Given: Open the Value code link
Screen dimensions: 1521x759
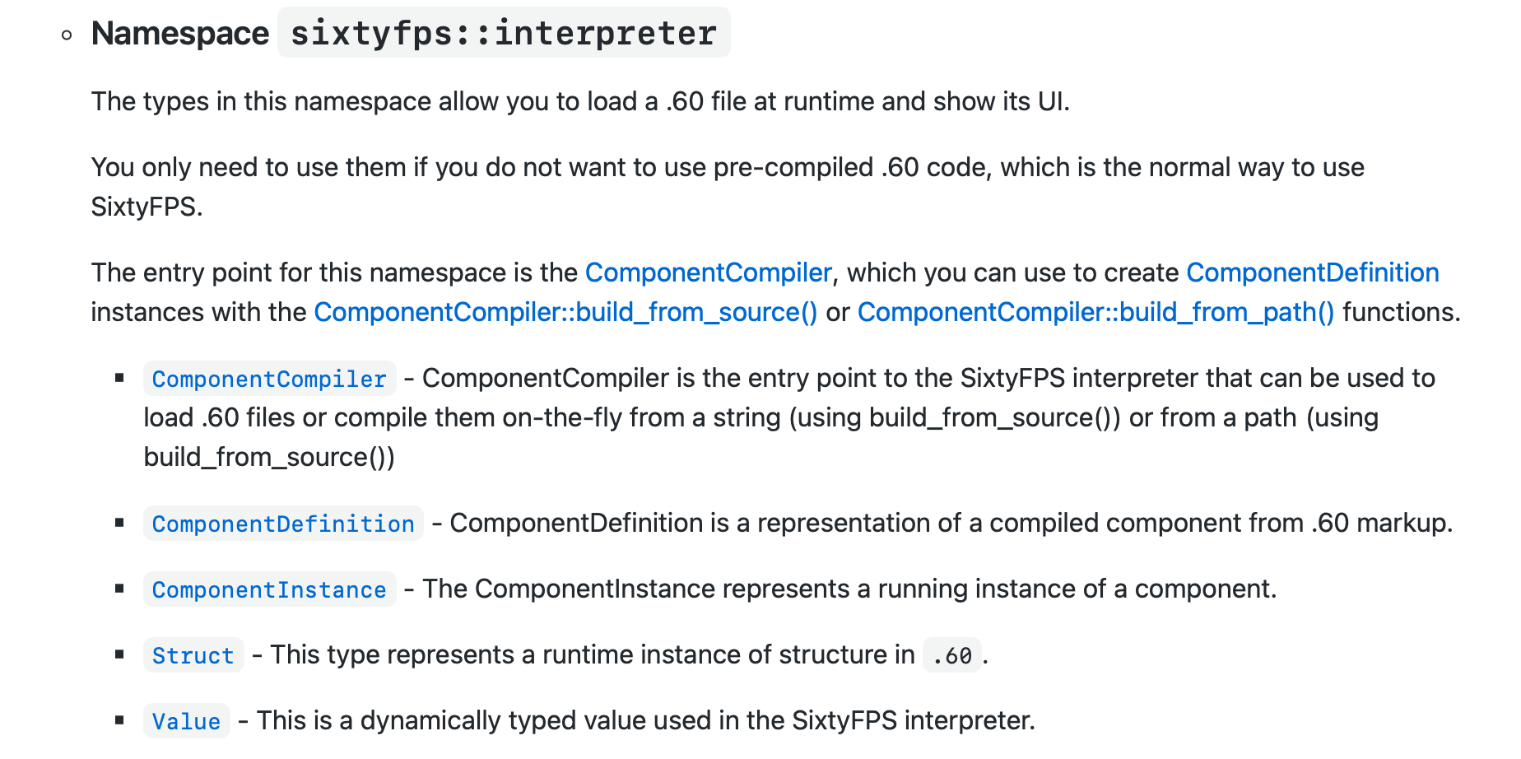Looking at the screenshot, I should pos(186,721).
